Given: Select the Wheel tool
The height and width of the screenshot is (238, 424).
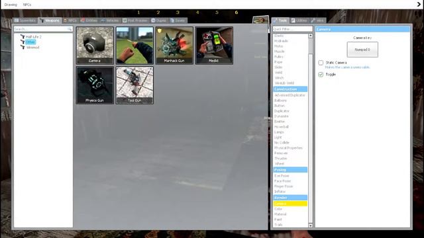Looking at the screenshot, I should 280,163.
